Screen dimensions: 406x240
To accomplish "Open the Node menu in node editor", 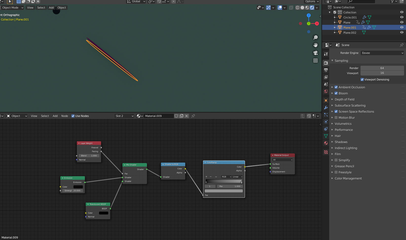I will pyautogui.click(x=65, y=116).
